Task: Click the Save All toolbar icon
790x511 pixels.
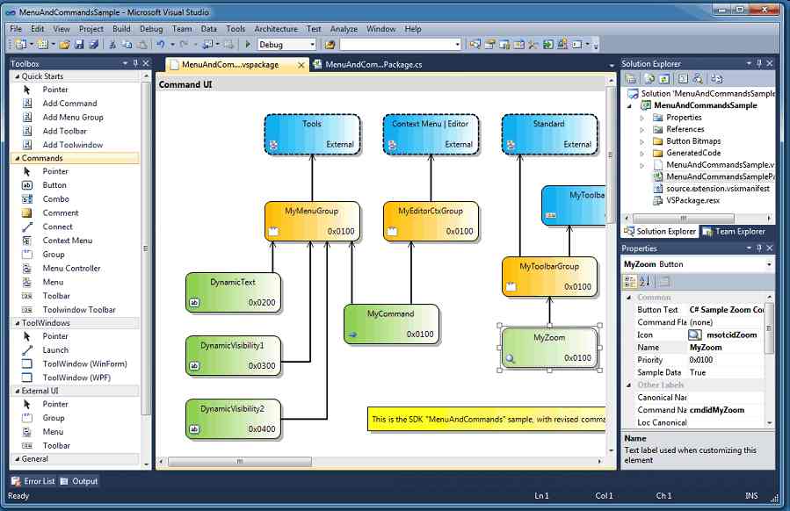Action: 94,45
